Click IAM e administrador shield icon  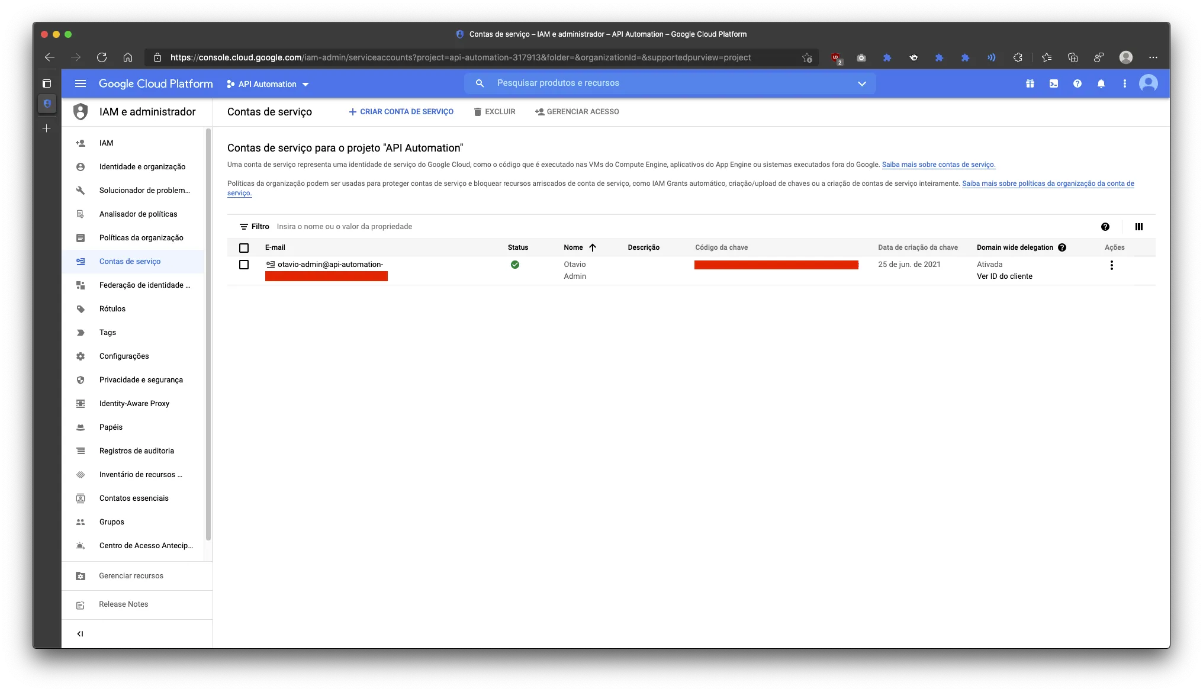click(x=81, y=112)
